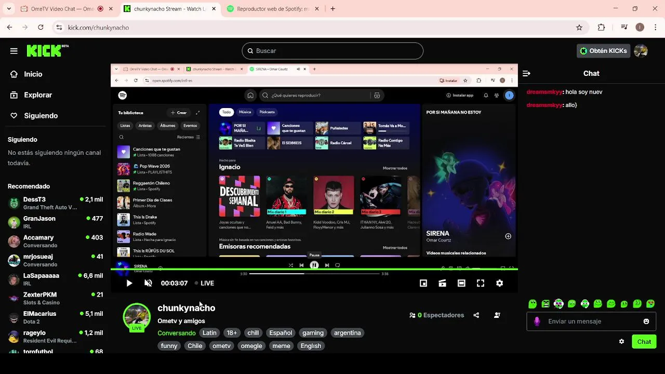Click the user icon beside the share icon
665x374 pixels.
pos(497,315)
